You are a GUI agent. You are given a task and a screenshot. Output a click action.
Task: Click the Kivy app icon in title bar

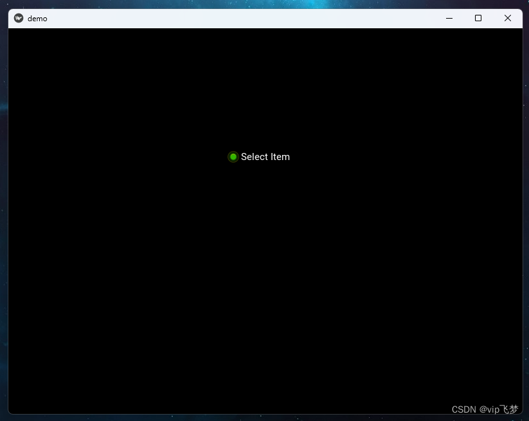[x=19, y=18]
